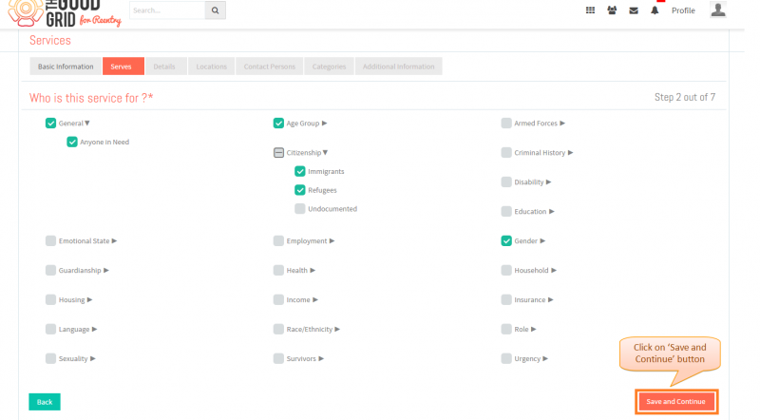Click the Good Grid logo
The height and width of the screenshot is (420, 760).
click(64, 13)
